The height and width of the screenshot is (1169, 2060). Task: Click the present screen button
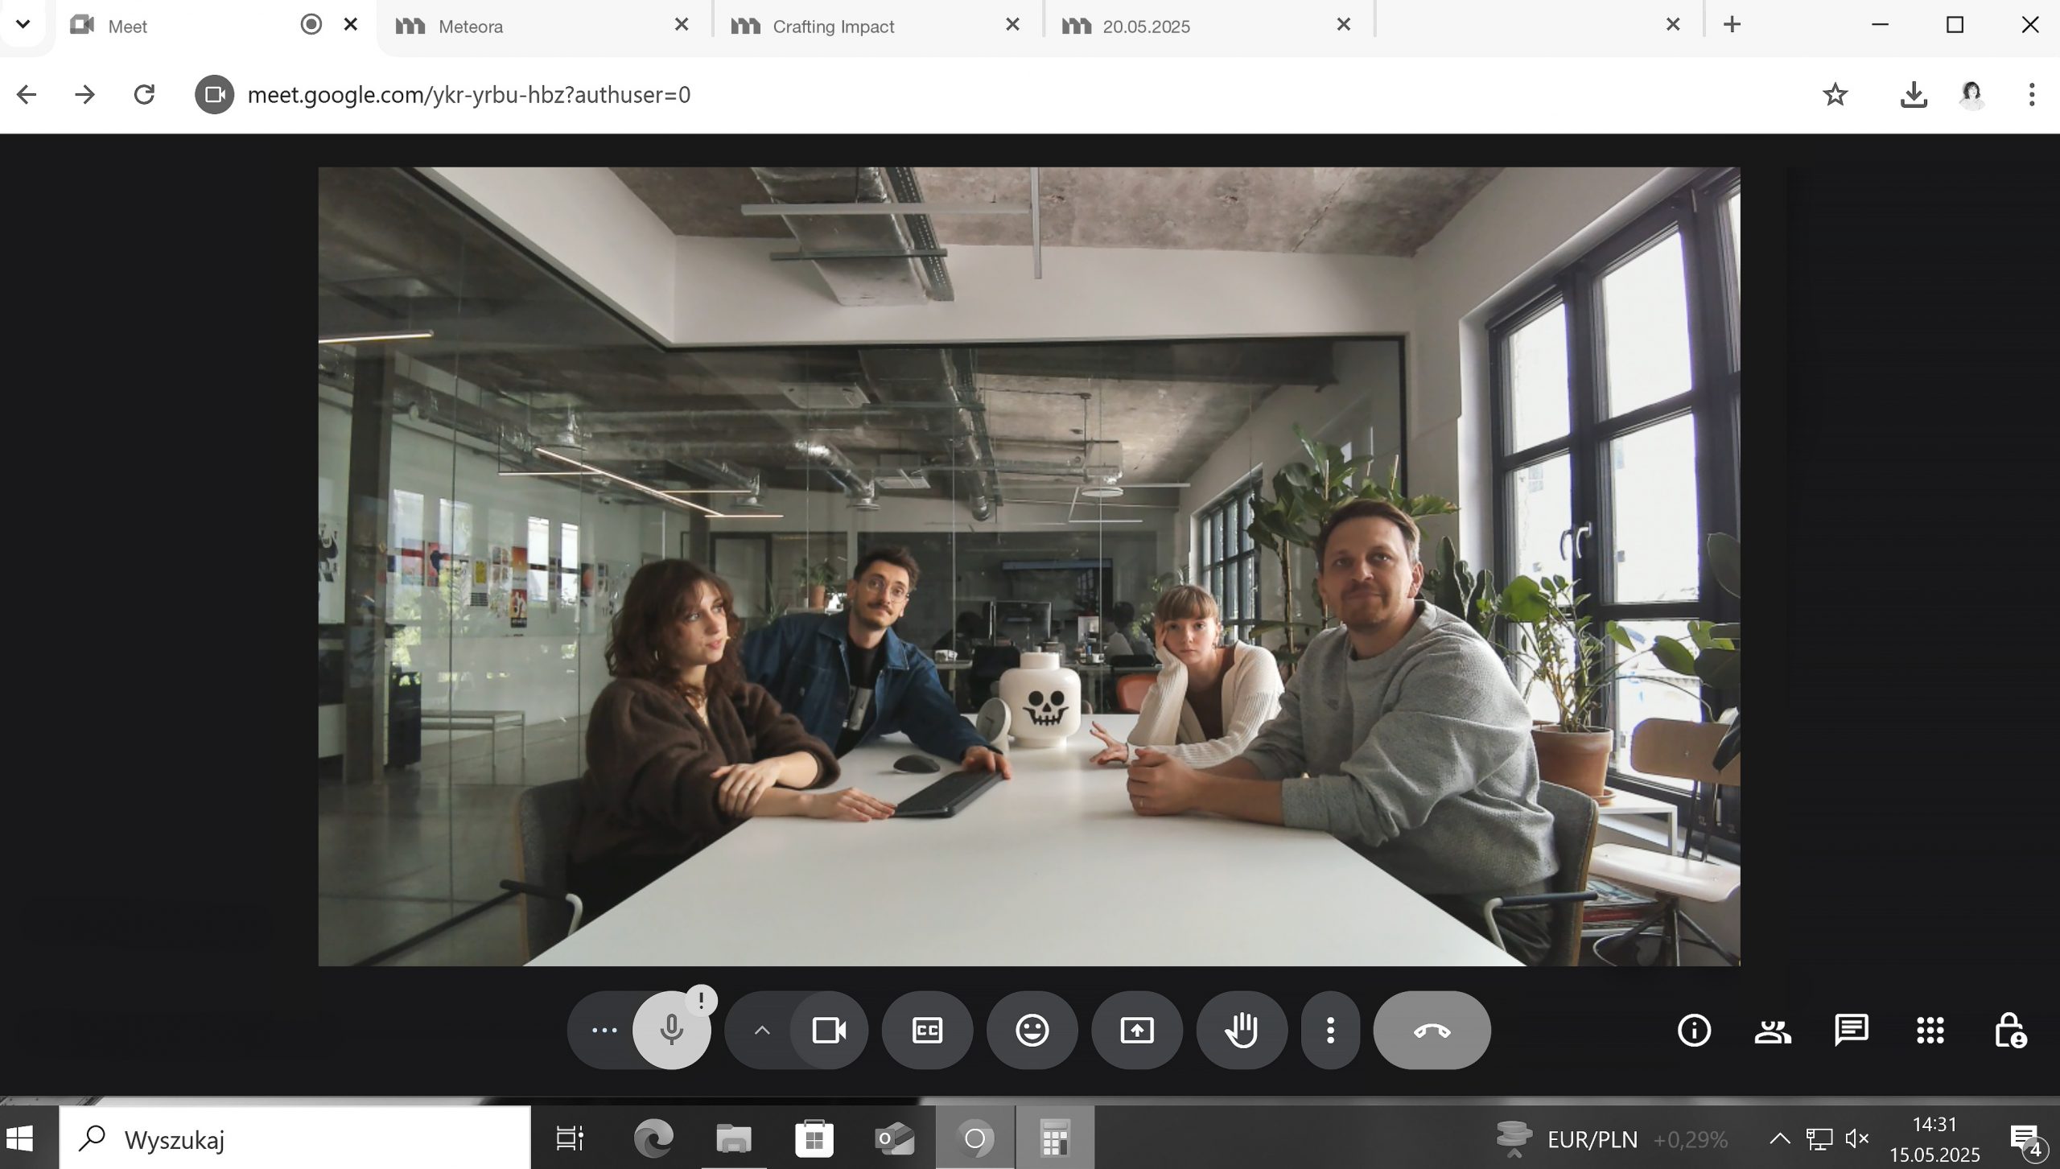(1136, 1030)
